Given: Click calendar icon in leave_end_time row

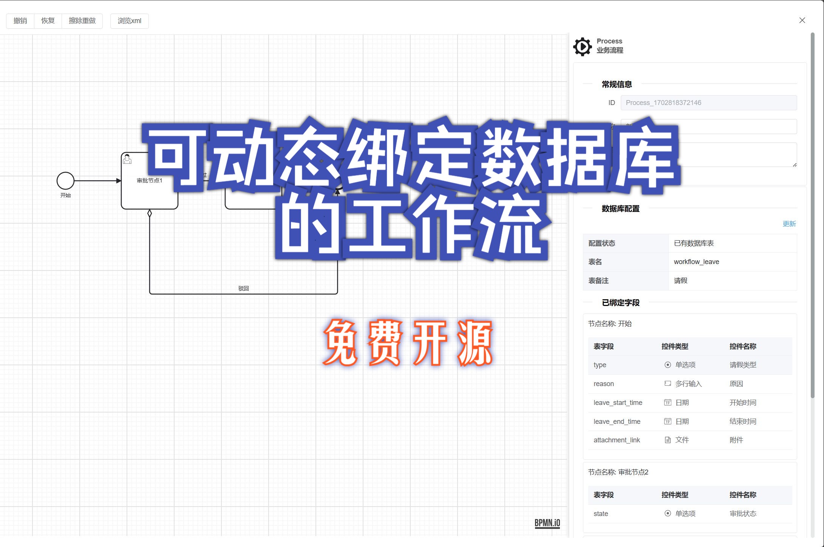Looking at the screenshot, I should [x=668, y=421].
